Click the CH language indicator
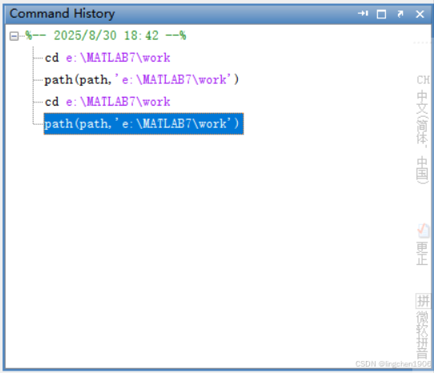Viewport: 434px width, 373px height. (423, 80)
